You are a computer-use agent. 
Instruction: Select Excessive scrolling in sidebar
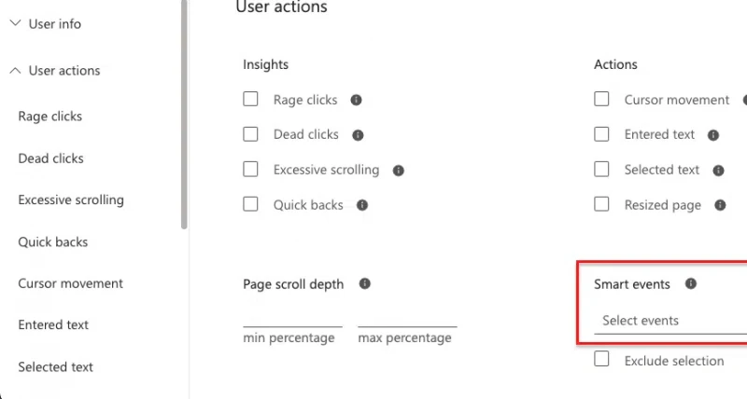[71, 200]
